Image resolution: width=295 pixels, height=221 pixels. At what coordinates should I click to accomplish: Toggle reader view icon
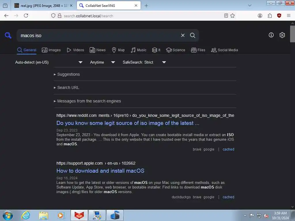[226, 16]
